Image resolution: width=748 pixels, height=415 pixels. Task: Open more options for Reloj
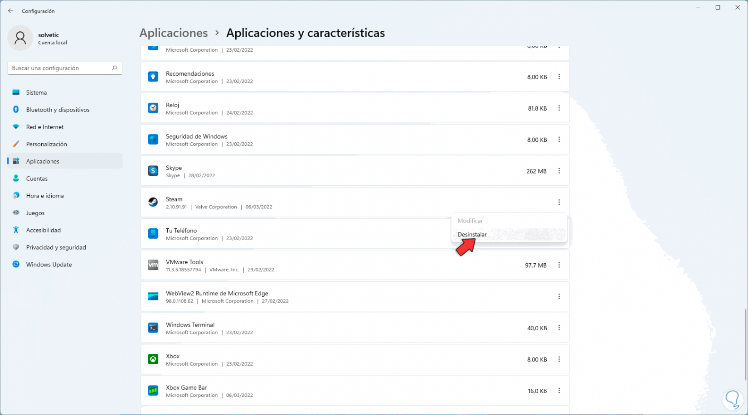[559, 108]
